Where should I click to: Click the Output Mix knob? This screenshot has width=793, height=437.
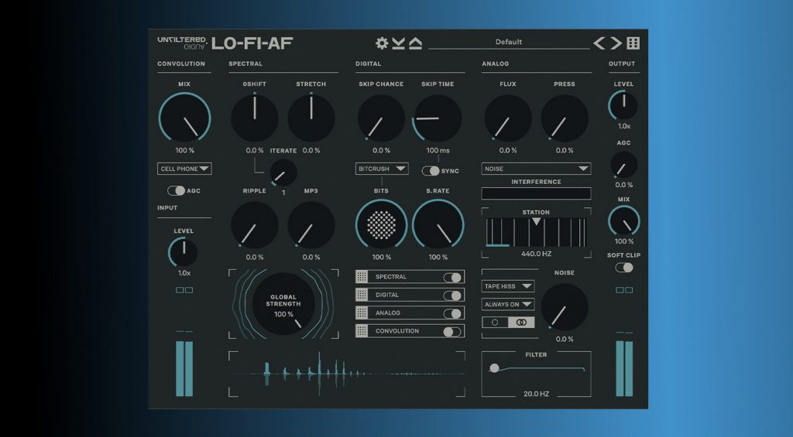[x=623, y=220]
